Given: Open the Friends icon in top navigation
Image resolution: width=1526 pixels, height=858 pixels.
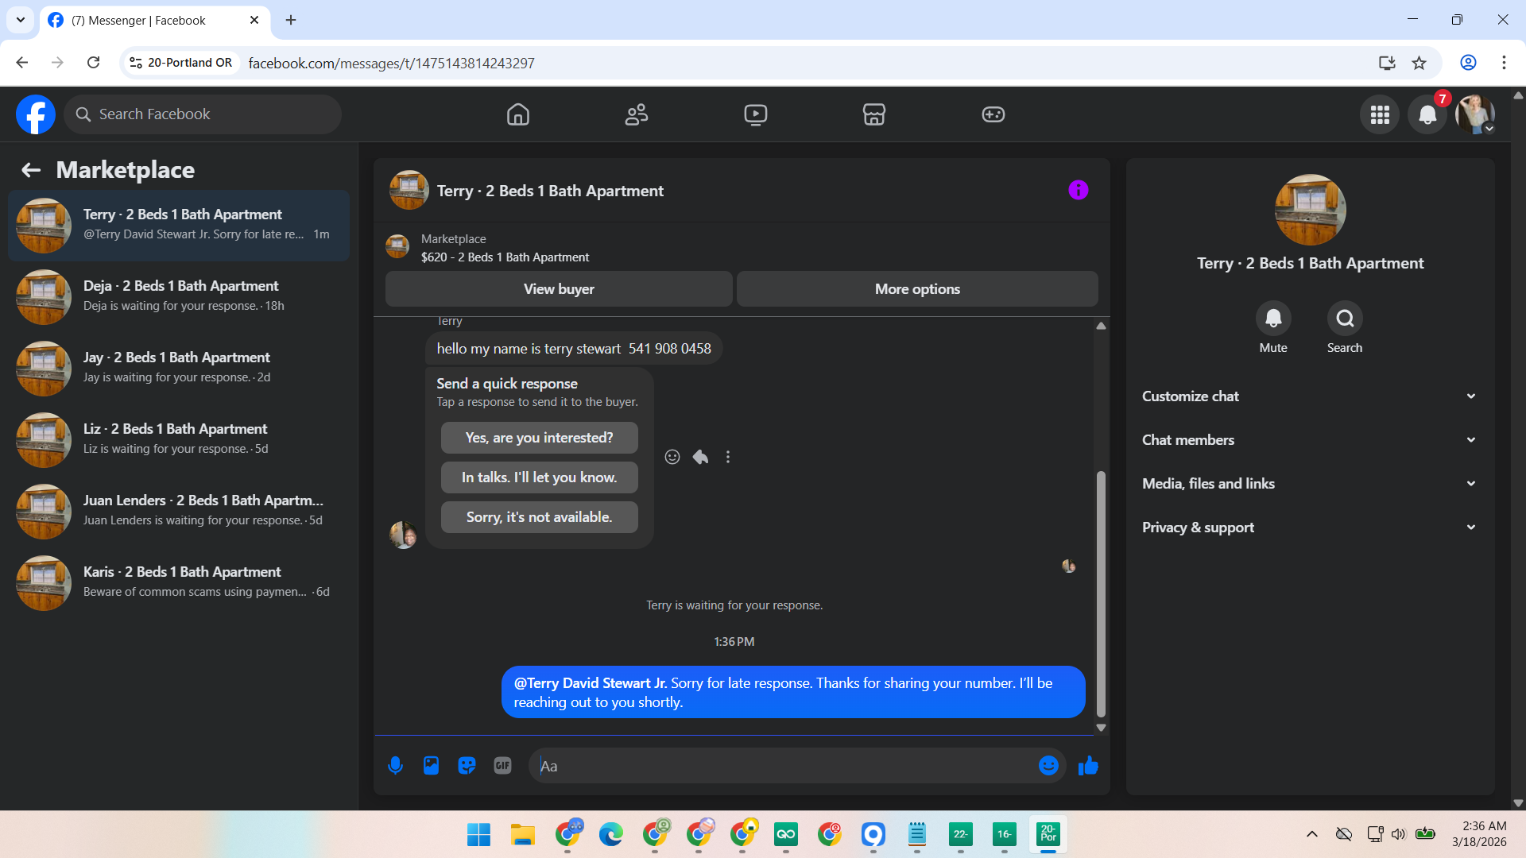Looking at the screenshot, I should tap(637, 114).
